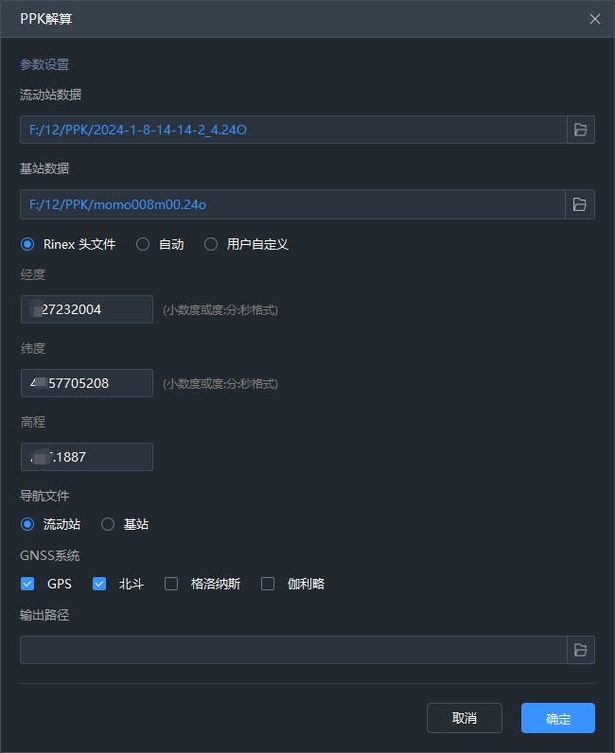
Task: Click the 取消 button
Action: [464, 718]
